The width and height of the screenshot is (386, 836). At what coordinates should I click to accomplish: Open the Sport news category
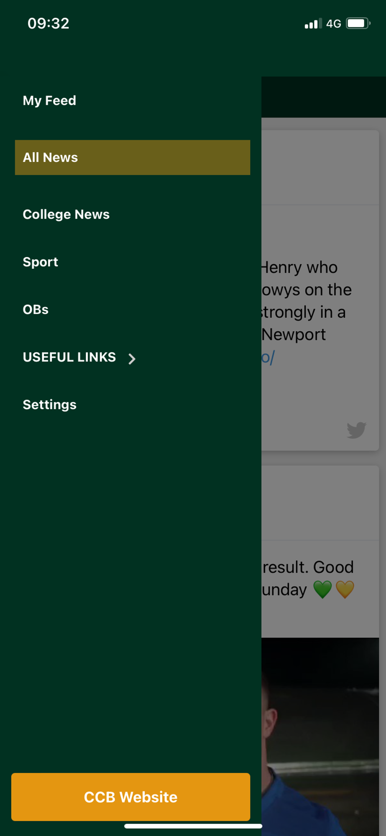(40, 262)
